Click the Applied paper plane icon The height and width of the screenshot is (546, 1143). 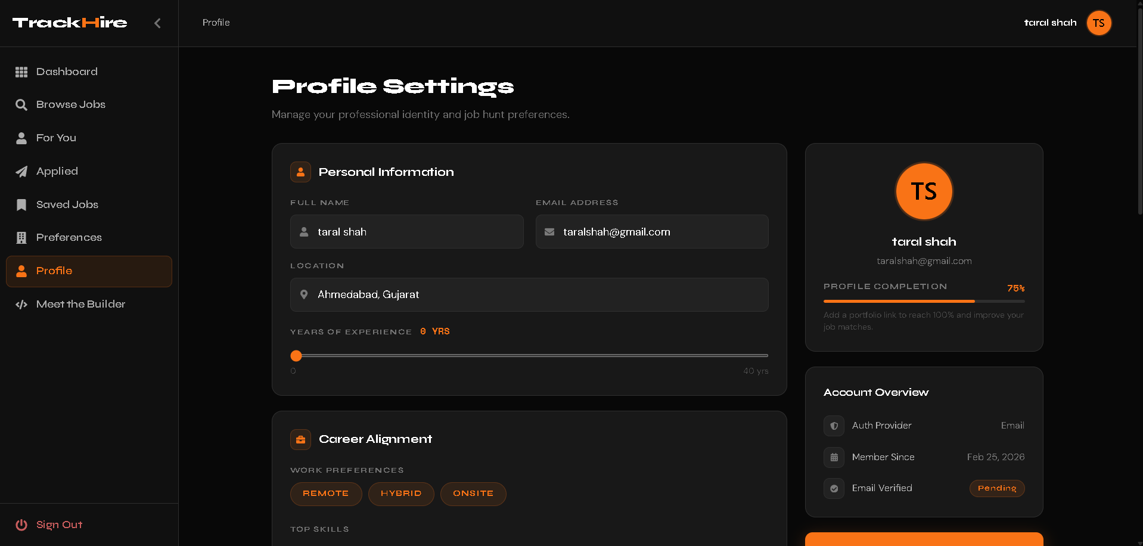(x=21, y=172)
